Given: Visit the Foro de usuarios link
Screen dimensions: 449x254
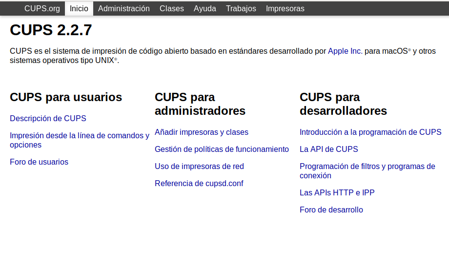Looking at the screenshot, I should tap(39, 162).
